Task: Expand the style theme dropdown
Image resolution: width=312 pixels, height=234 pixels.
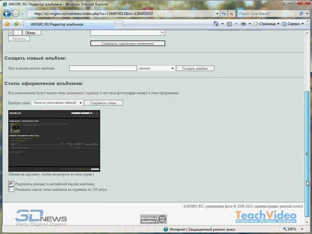Action: (x=57, y=103)
